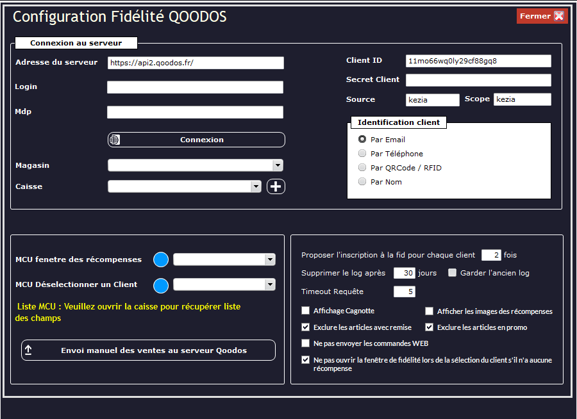Viewport: 577px width, 419px height.
Task: Click the Secret Client text field
Action: (x=478, y=80)
